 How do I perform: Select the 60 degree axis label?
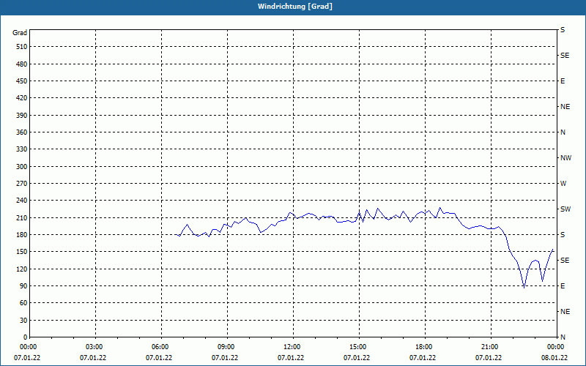(x=23, y=303)
